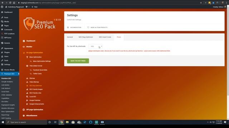Click the Documentation icon in Settings header

tap(68, 27)
